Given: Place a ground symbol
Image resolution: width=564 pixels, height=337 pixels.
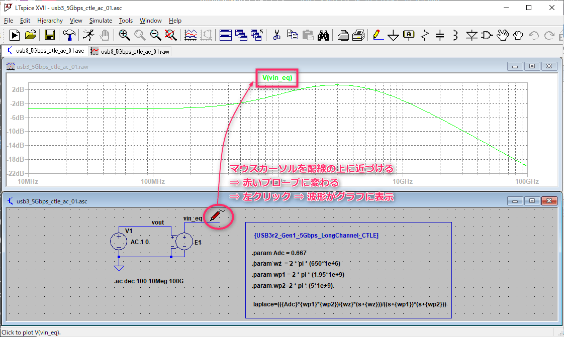Looking at the screenshot, I should (393, 35).
